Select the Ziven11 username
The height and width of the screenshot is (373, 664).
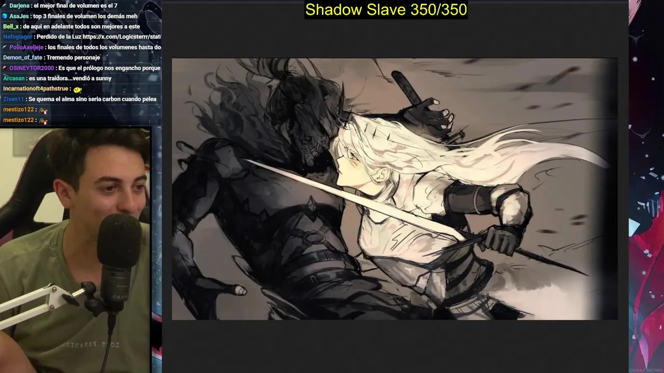coord(13,99)
